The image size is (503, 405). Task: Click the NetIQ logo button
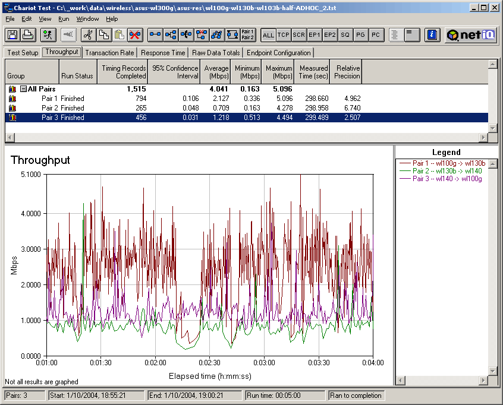[x=471, y=34]
